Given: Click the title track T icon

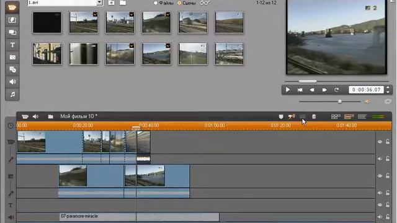Looking at the screenshot, I should pyautogui.click(x=11, y=205).
